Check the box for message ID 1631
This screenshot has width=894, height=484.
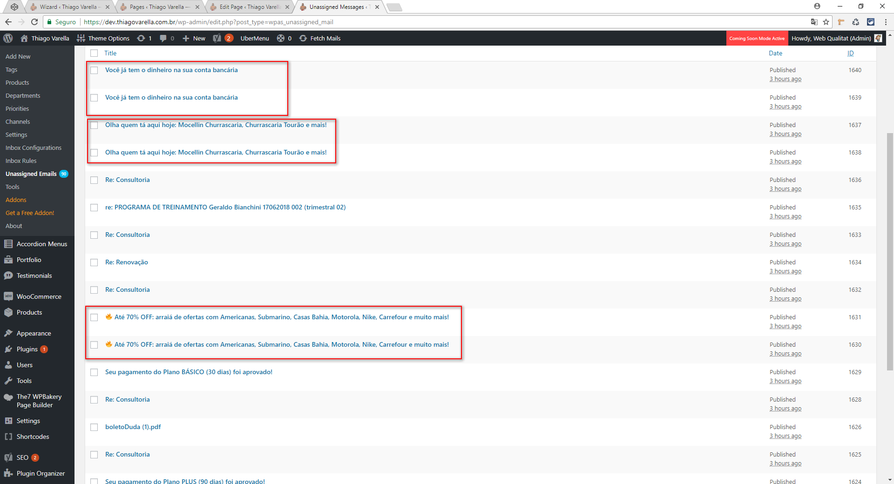coord(94,317)
